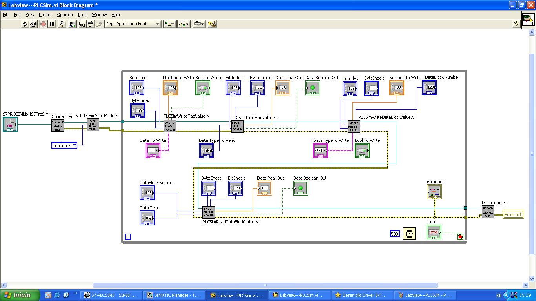Select the error out cluster inside loop
This screenshot has width=536, height=301.
pyautogui.click(x=434, y=192)
